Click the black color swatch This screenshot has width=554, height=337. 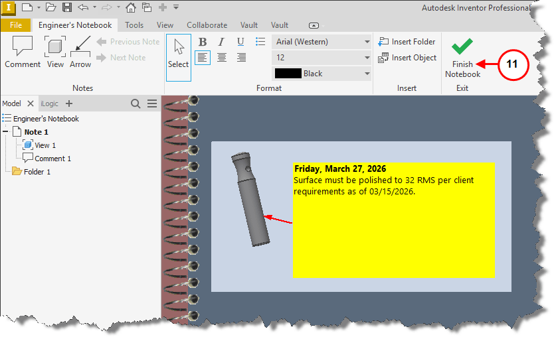[288, 74]
